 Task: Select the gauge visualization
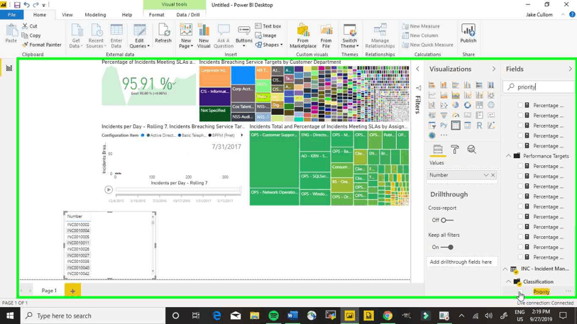[456, 116]
